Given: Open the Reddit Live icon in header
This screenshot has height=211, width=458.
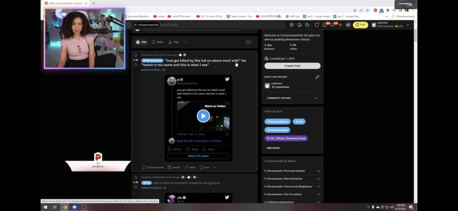Looking at the screenshot, I should point(308,25).
